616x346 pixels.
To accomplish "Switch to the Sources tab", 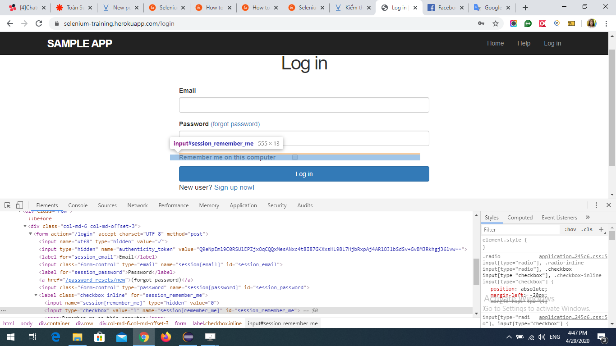I will click(107, 205).
